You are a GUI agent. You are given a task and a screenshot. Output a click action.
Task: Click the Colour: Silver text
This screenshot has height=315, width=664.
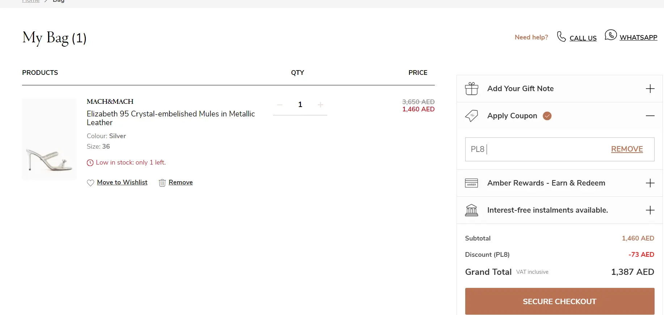click(x=106, y=136)
